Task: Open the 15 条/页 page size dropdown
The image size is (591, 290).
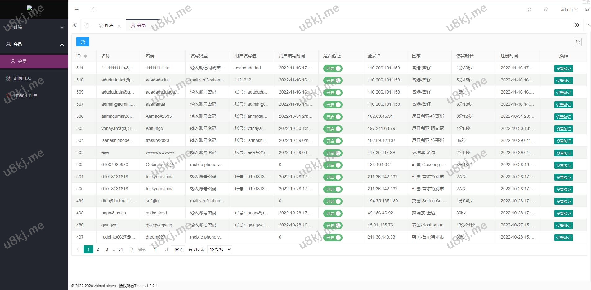Action: [220, 249]
